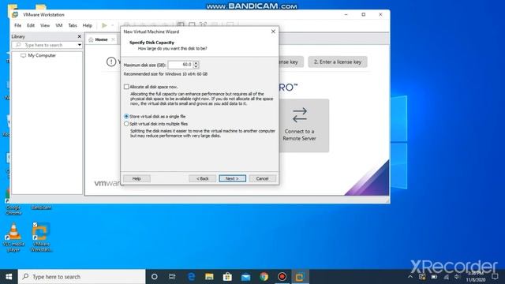This screenshot has height=284, width=505.
Task: Click the taskbar search box
Action: point(82,277)
